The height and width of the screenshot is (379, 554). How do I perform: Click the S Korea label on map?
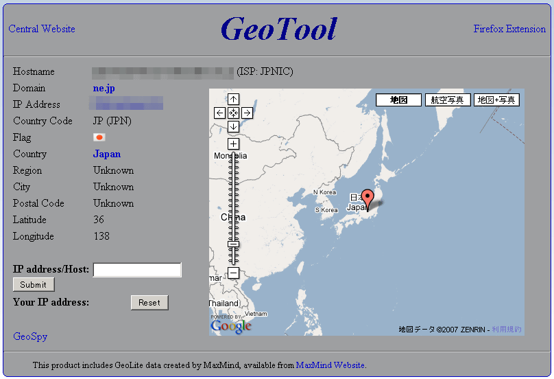tap(326, 210)
